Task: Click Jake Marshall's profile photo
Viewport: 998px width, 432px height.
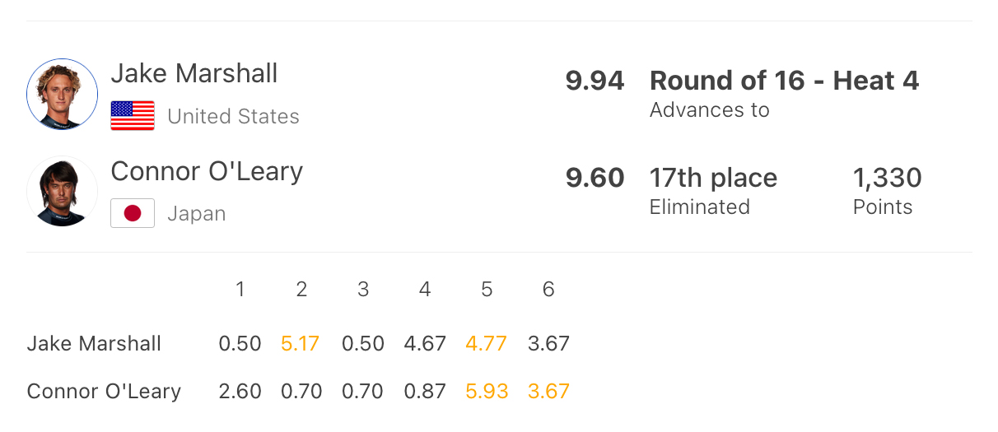Action: pos(63,94)
